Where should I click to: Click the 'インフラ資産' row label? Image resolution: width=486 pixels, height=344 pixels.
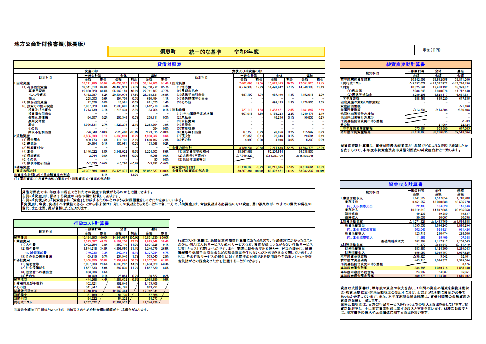coord(37,94)
